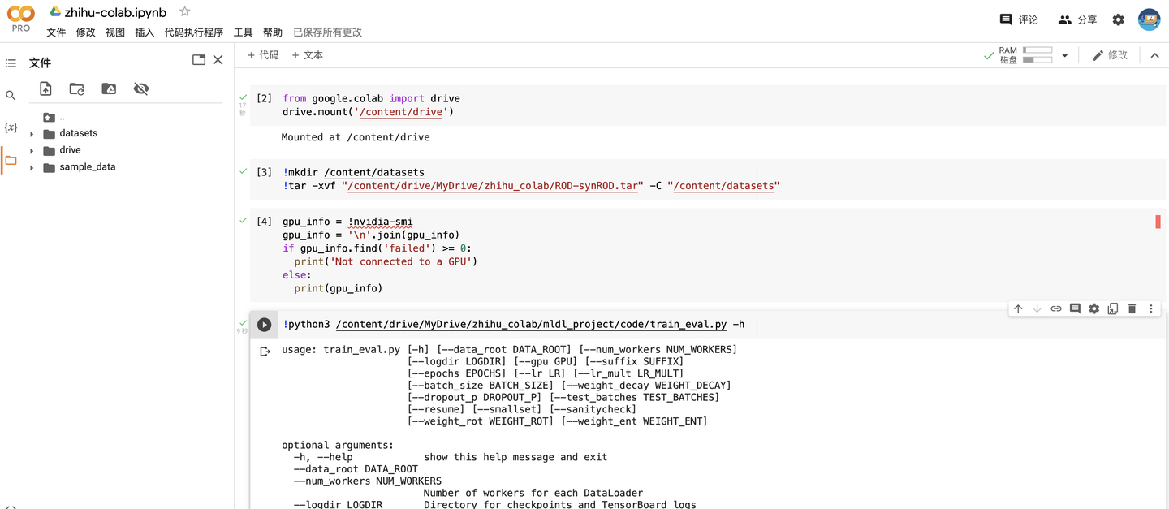The image size is (1169, 509).
Task: Open the 帮助 (Help) menu
Action: [273, 32]
